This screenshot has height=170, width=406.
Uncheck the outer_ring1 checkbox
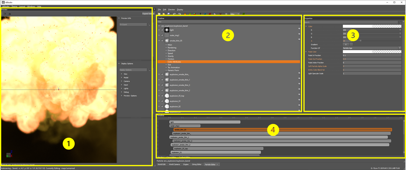click(x=162, y=35)
